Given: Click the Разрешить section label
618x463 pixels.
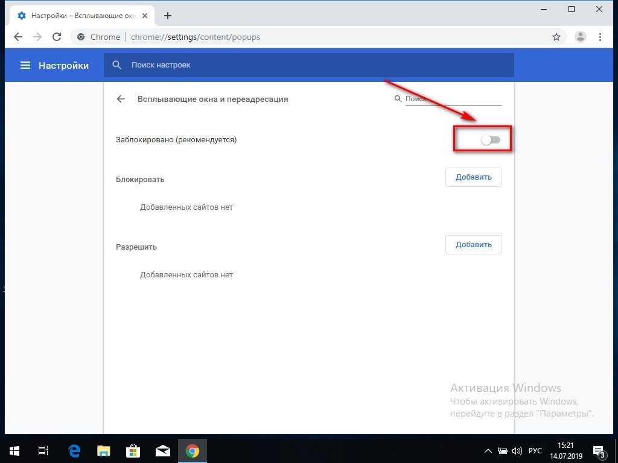Looking at the screenshot, I should (x=136, y=247).
